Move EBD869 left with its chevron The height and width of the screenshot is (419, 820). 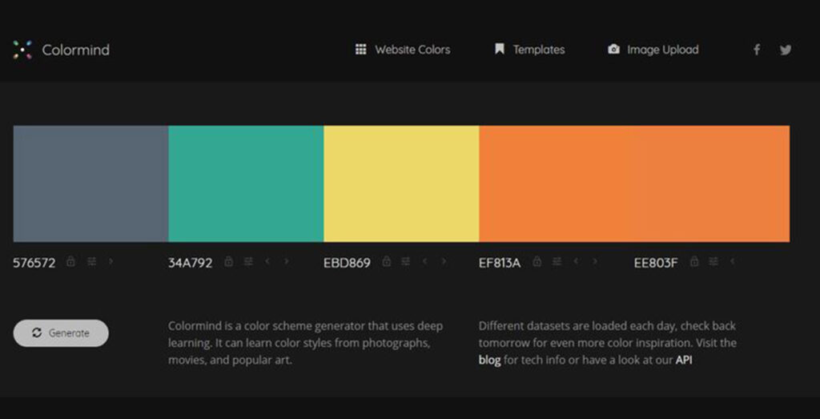tap(424, 261)
